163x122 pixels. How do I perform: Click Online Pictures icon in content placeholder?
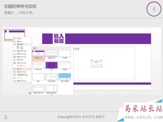click(96, 66)
